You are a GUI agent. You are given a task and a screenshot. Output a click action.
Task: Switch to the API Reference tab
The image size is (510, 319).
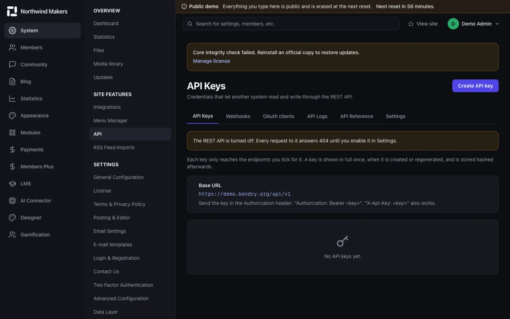click(357, 116)
